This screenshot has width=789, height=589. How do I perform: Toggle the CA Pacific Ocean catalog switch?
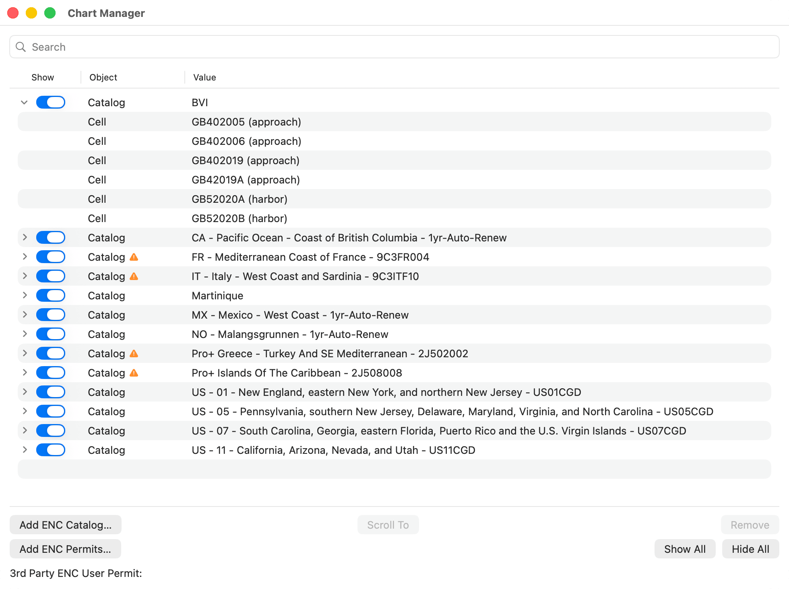click(x=51, y=237)
